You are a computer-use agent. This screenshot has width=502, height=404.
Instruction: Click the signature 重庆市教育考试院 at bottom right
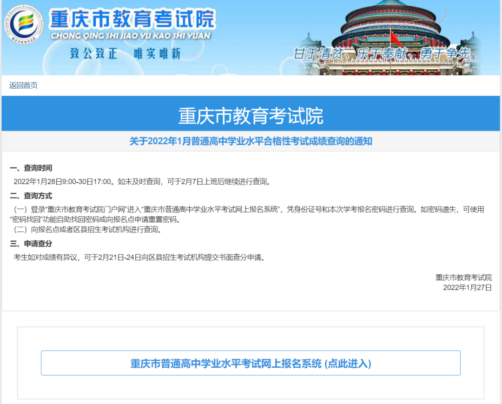(x=463, y=277)
